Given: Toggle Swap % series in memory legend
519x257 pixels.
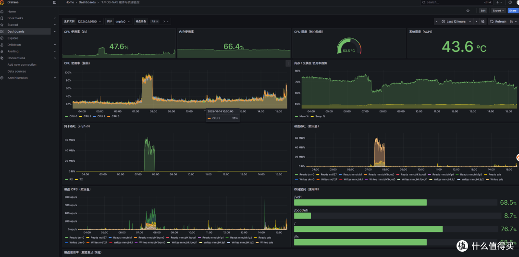Looking at the screenshot, I should click(x=318, y=116).
